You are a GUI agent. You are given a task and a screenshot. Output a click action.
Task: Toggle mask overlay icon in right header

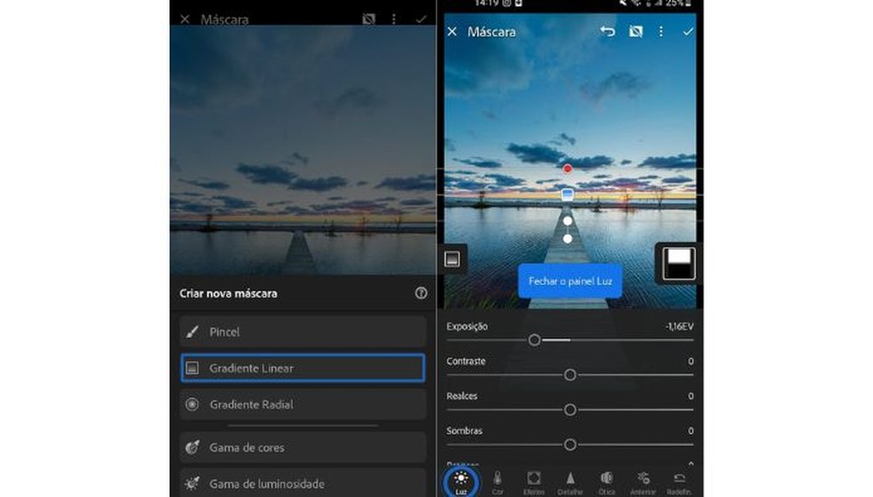(x=635, y=32)
